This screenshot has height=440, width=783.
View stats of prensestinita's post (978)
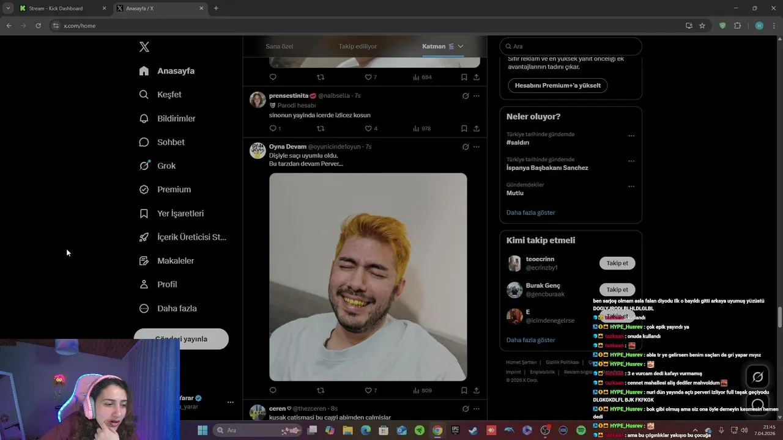click(422, 128)
